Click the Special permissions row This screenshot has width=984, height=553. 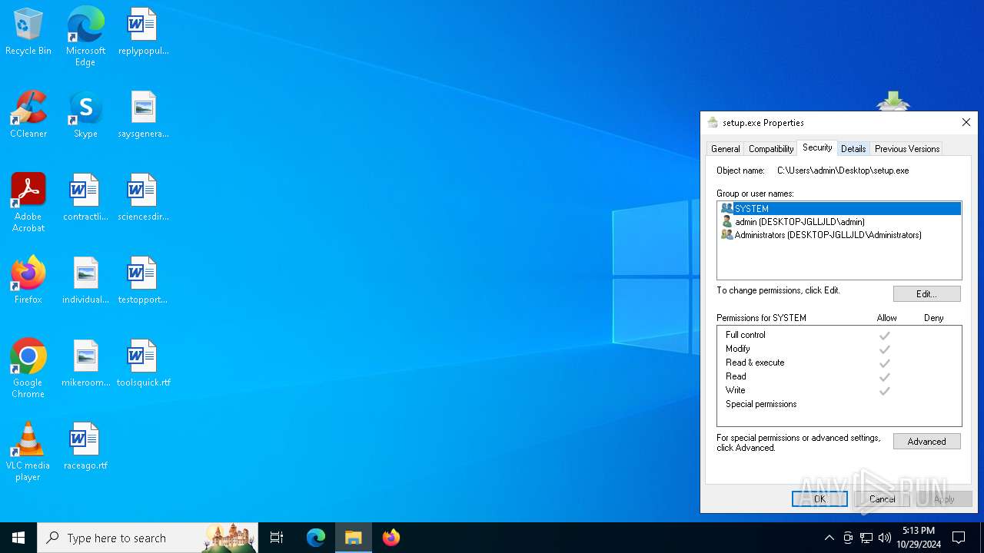point(839,404)
